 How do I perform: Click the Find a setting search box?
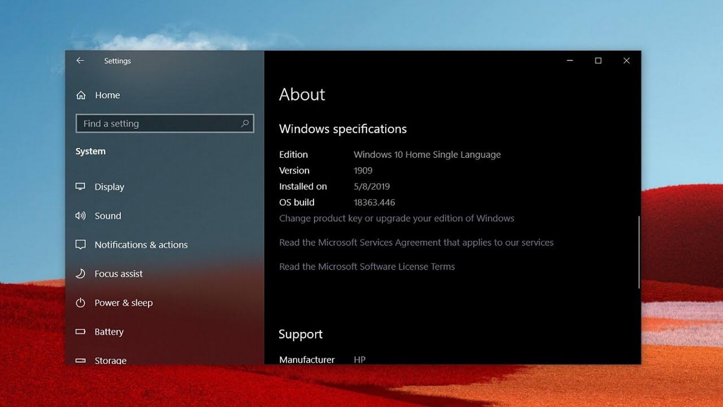(x=165, y=123)
